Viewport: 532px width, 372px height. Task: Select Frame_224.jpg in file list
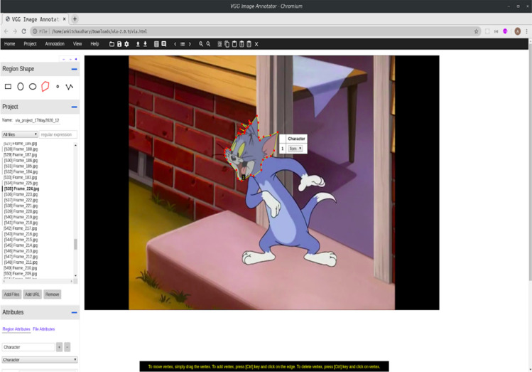tap(21, 188)
